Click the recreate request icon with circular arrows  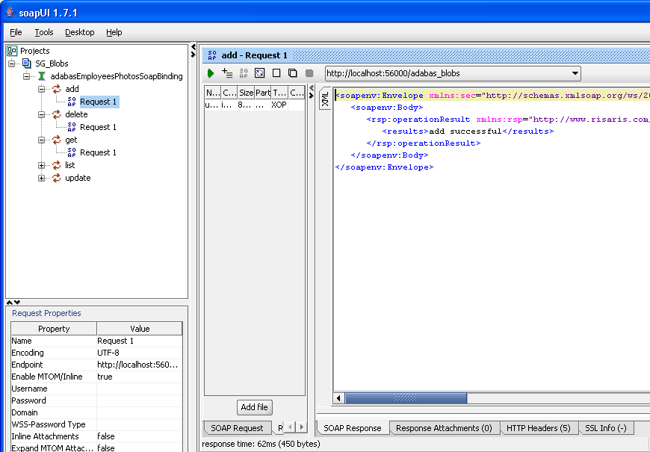tap(260, 73)
